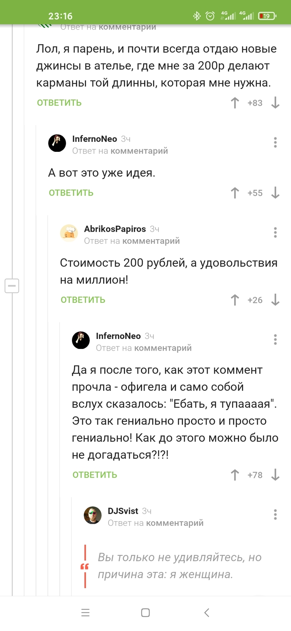Image resolution: width=291 pixels, height=631 pixels.
Task: Open three-dot menu on DJSvist comment
Action: point(275,515)
